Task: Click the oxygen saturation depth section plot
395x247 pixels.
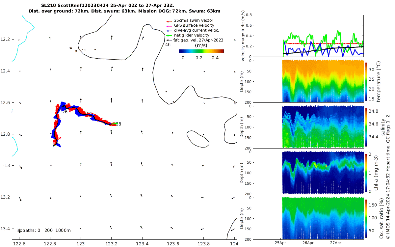Action: [309, 218]
